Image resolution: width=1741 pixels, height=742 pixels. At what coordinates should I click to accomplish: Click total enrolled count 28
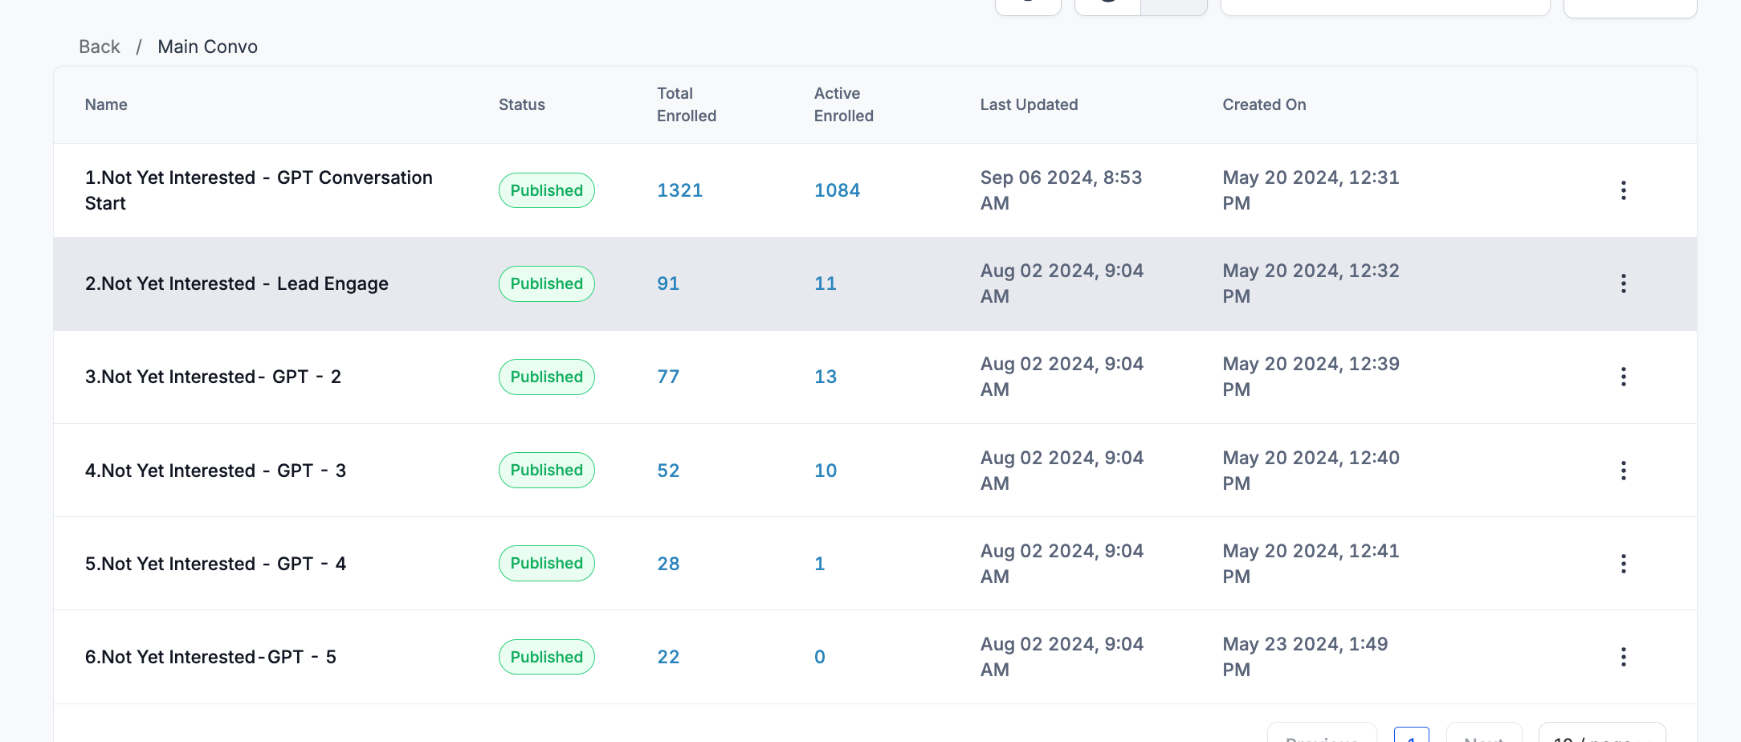[x=668, y=564]
